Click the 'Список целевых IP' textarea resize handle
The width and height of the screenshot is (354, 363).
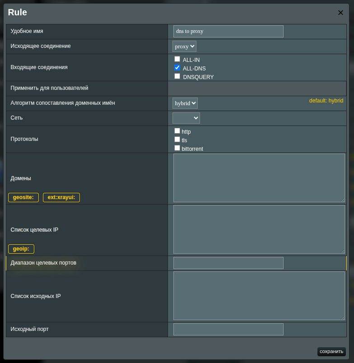point(343,251)
